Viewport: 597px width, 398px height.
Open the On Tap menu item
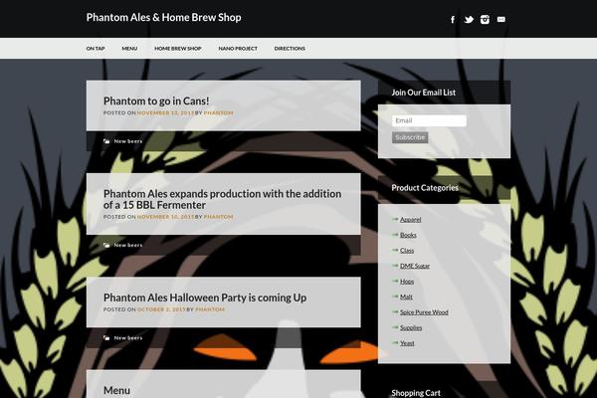pyautogui.click(x=96, y=49)
